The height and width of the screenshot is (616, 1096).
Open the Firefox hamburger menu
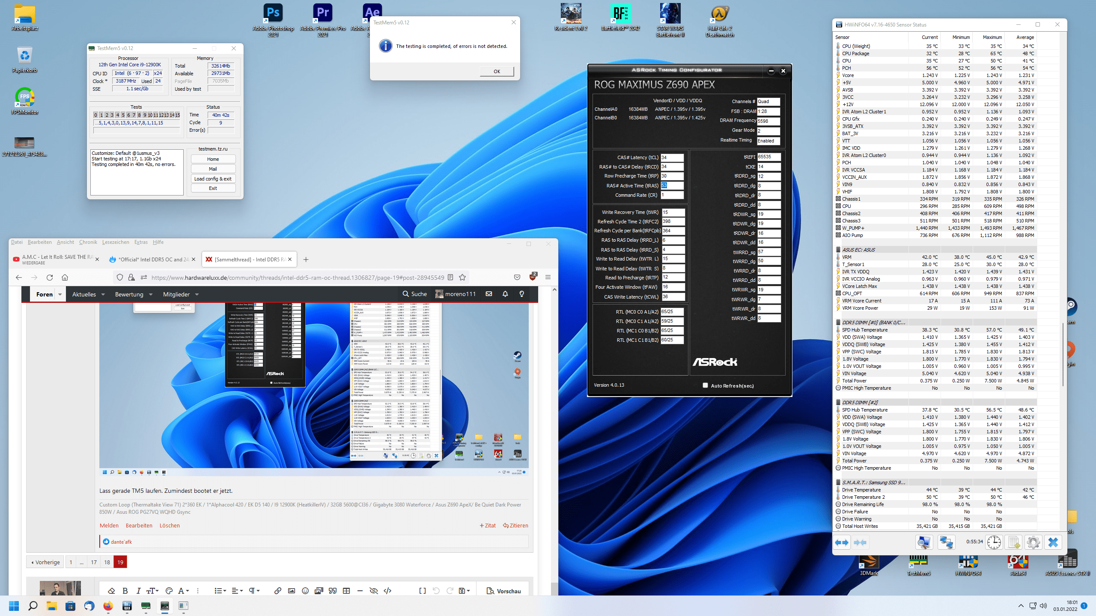coord(548,277)
